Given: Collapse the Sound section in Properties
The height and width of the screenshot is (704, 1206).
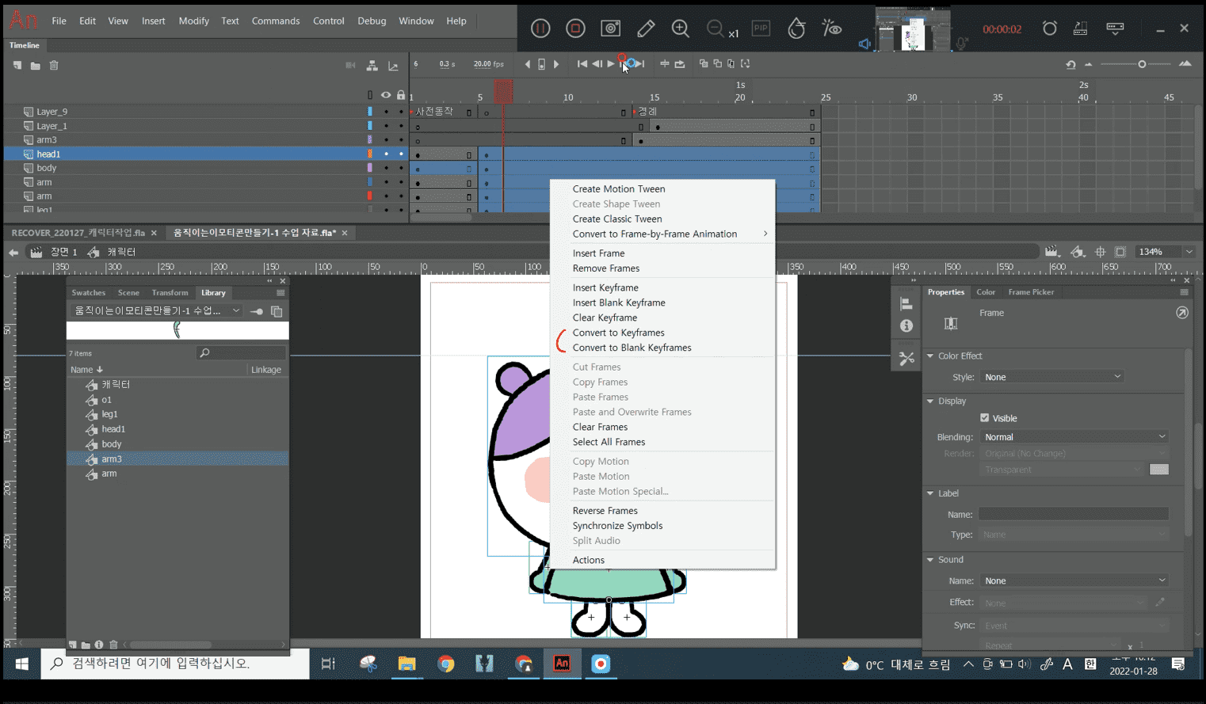Looking at the screenshot, I should pyautogui.click(x=930, y=560).
